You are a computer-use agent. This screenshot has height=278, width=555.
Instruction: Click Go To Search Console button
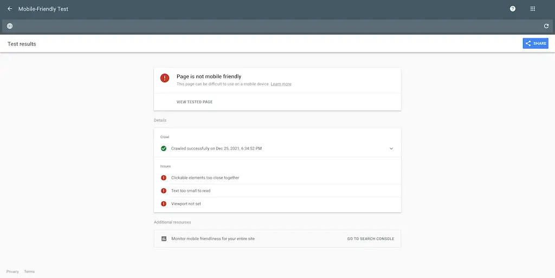(x=371, y=238)
